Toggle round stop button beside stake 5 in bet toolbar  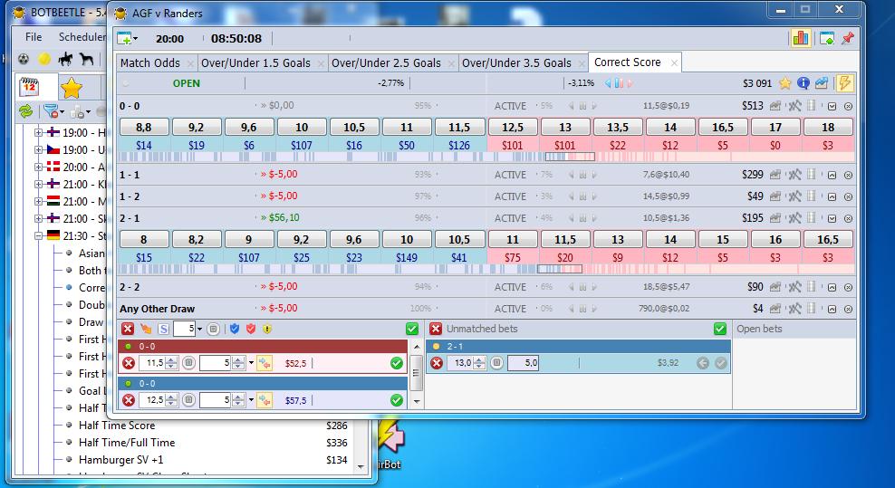[214, 329]
